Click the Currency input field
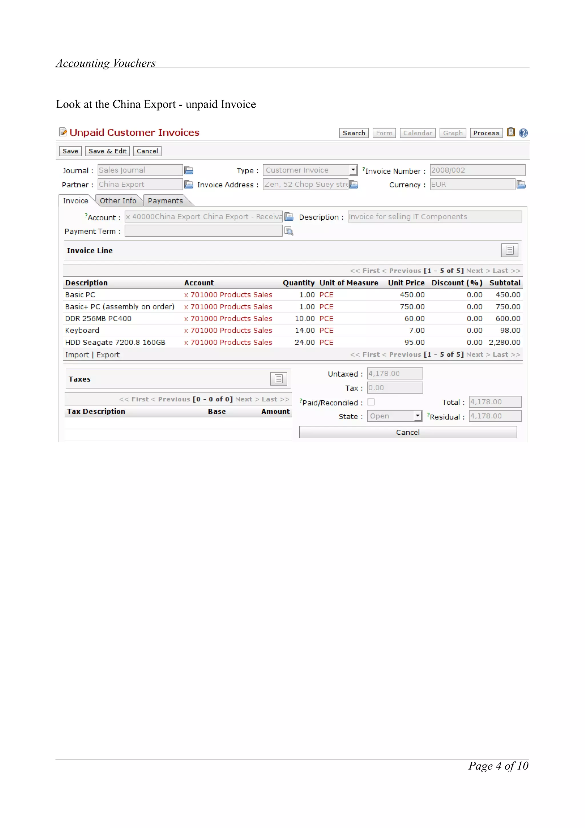585x828 pixels. (472, 184)
